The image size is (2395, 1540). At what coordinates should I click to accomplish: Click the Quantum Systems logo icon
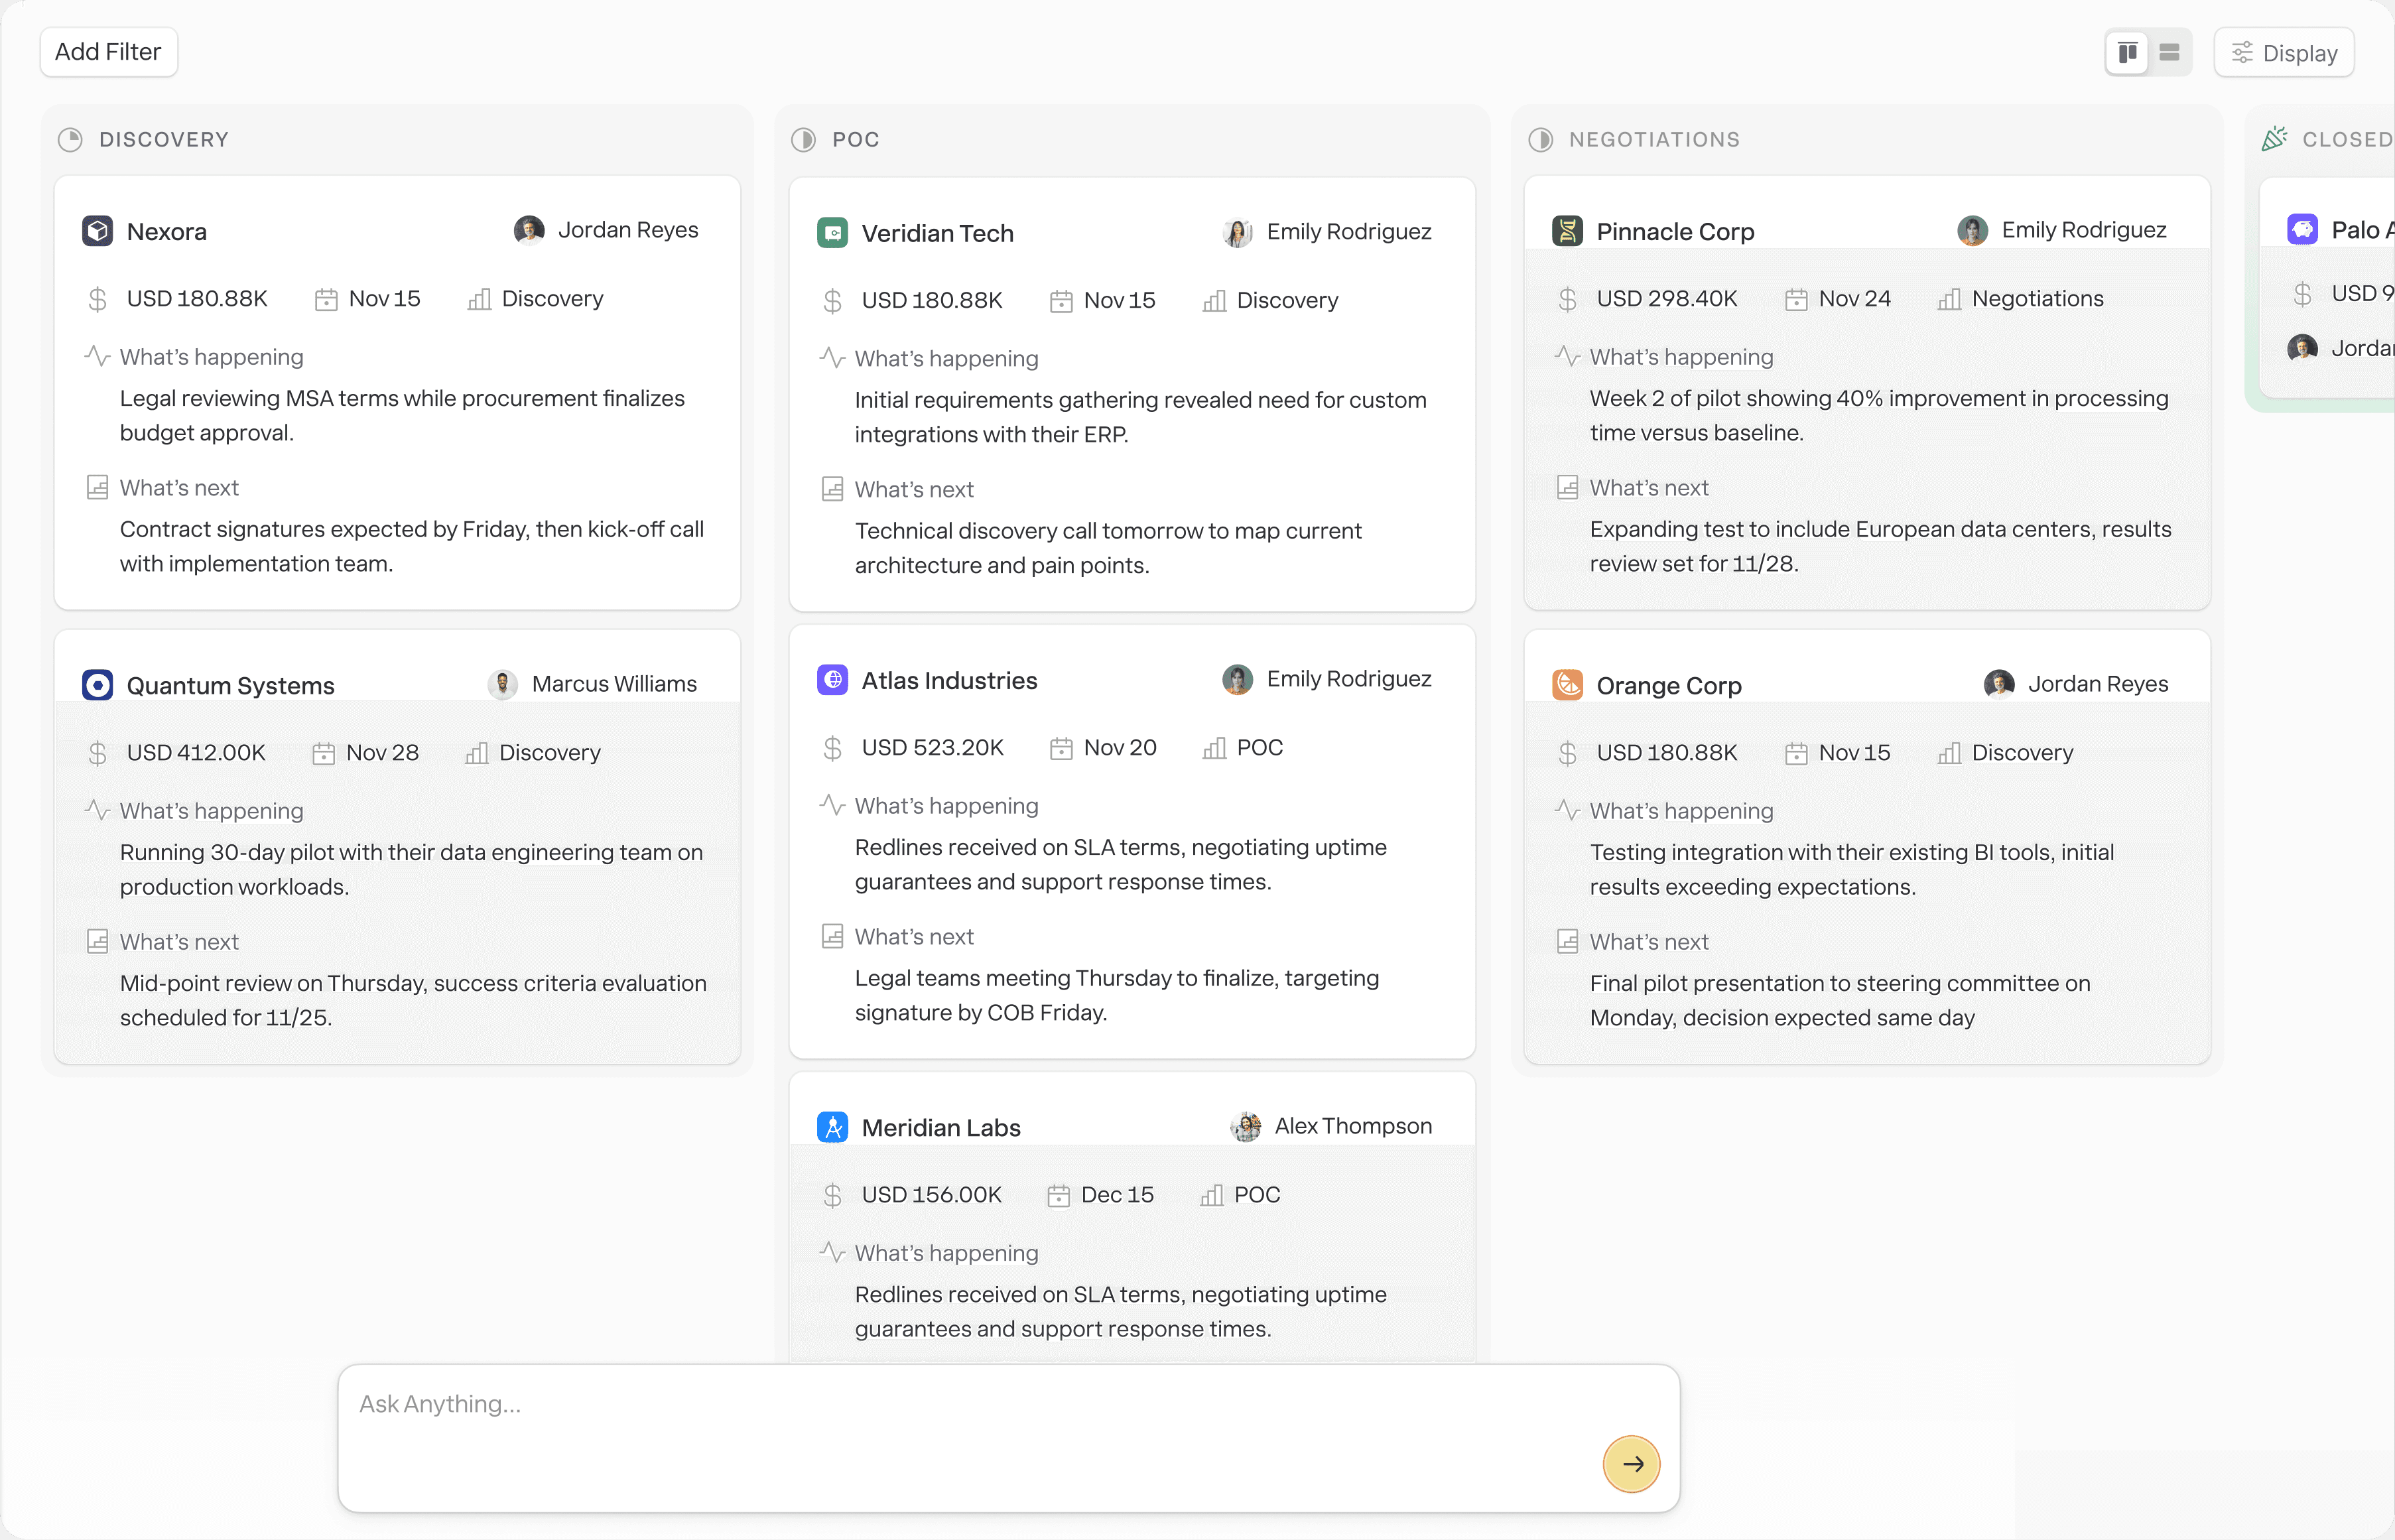point(97,685)
